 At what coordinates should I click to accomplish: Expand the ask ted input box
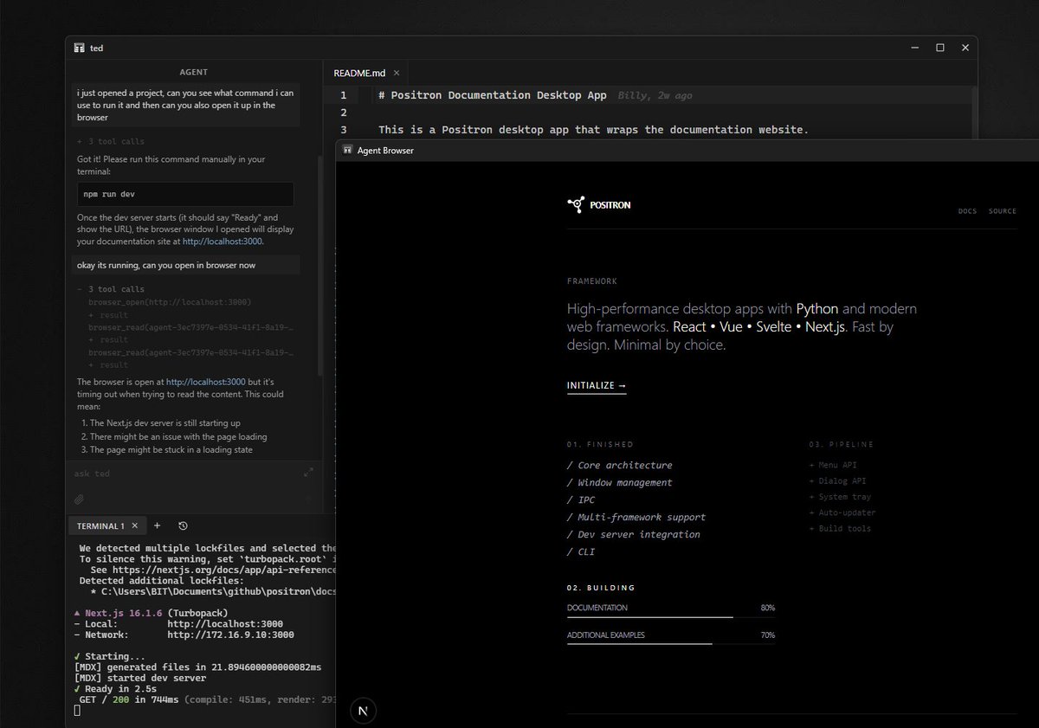(309, 473)
